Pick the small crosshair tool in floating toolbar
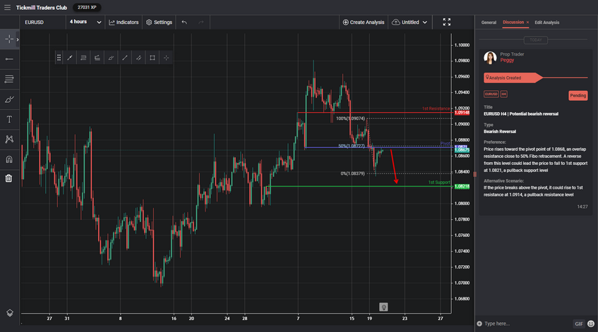Screen dimensions: 598x332 tap(166, 58)
